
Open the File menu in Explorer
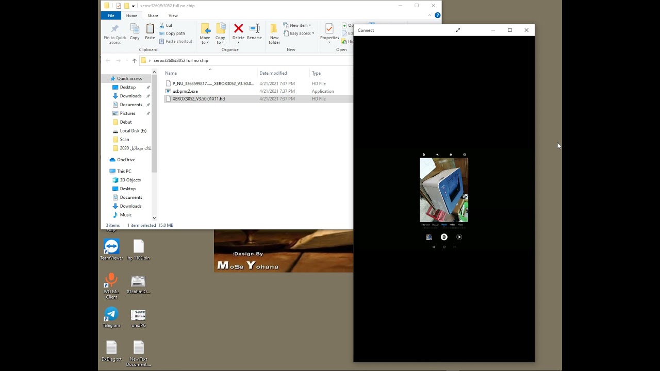[111, 15]
